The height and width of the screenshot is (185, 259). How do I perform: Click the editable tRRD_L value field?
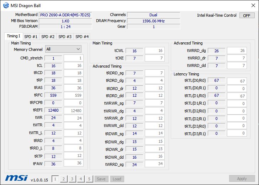click(74, 148)
